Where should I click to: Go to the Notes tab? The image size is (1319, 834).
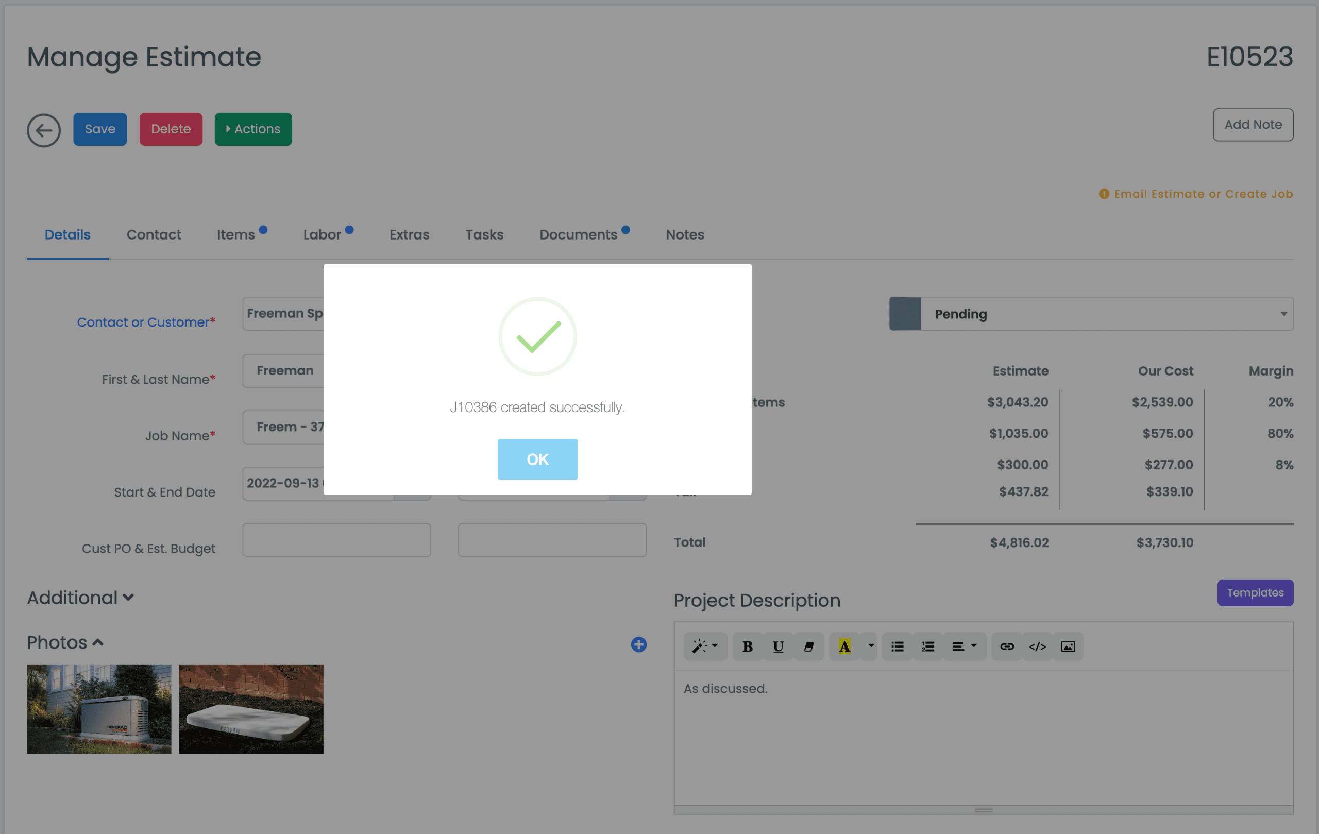pos(685,234)
